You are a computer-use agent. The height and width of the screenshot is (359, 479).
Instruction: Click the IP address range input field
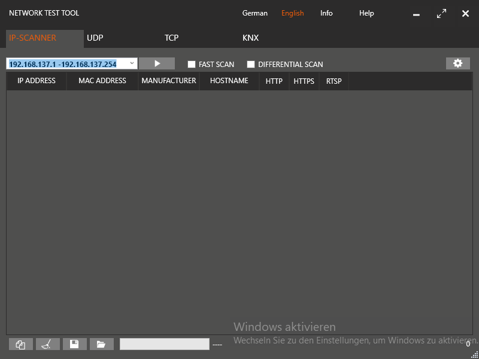[66, 64]
